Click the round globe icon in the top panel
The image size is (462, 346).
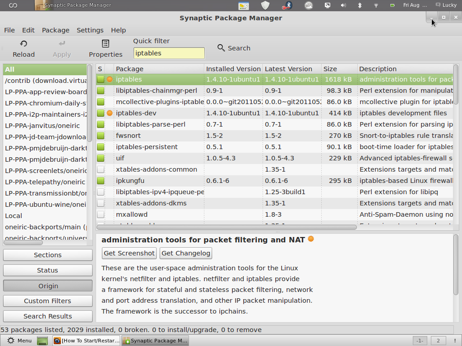(309, 5)
